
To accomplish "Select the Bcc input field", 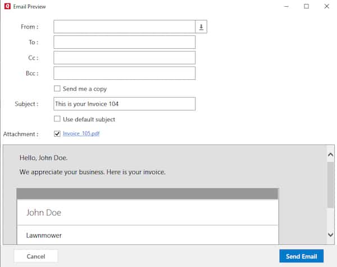I will [124, 73].
